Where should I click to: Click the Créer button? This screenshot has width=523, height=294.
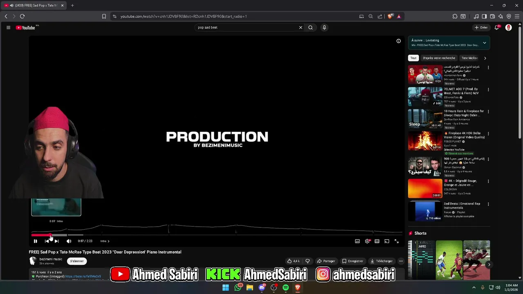(x=481, y=27)
